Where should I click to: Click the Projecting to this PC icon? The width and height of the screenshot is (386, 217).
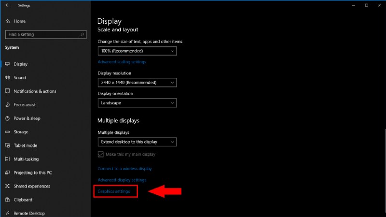click(x=7, y=173)
